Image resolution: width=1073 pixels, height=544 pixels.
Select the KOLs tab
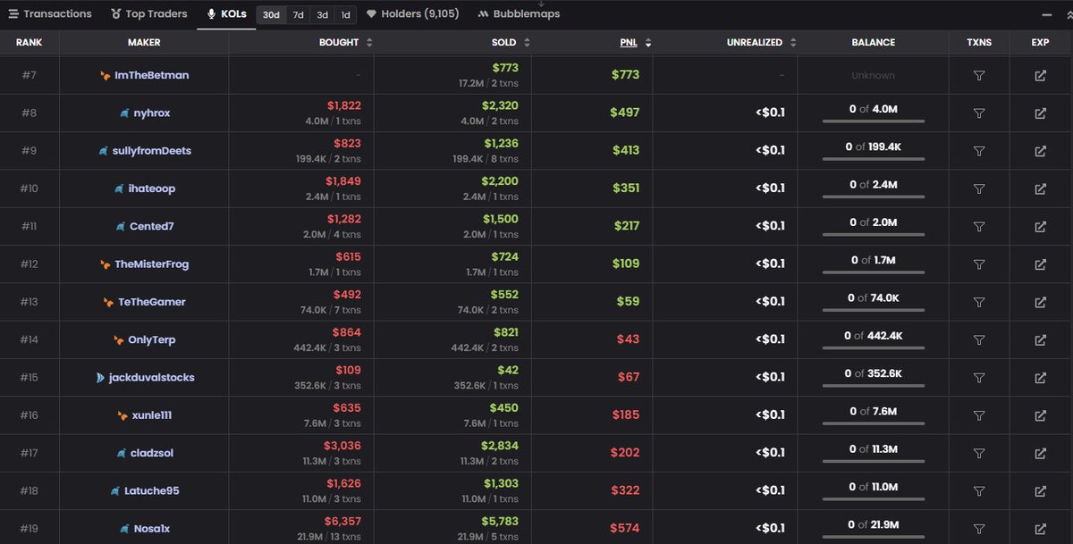pyautogui.click(x=226, y=14)
